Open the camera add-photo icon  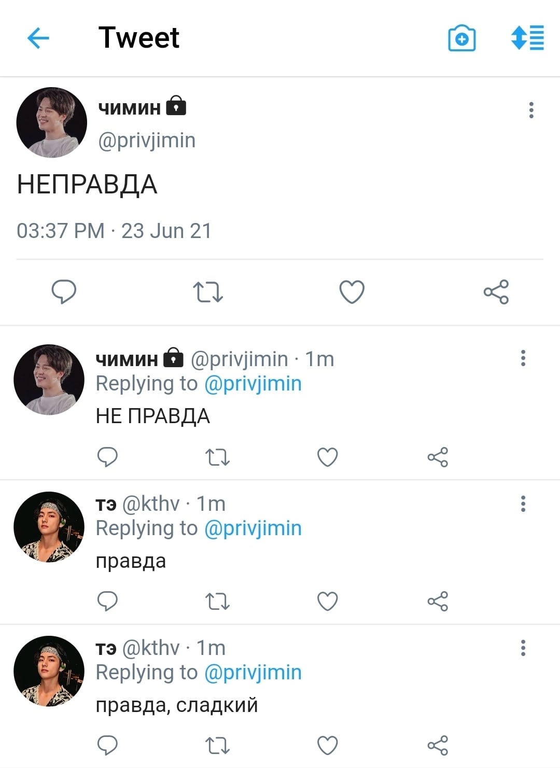[461, 38]
